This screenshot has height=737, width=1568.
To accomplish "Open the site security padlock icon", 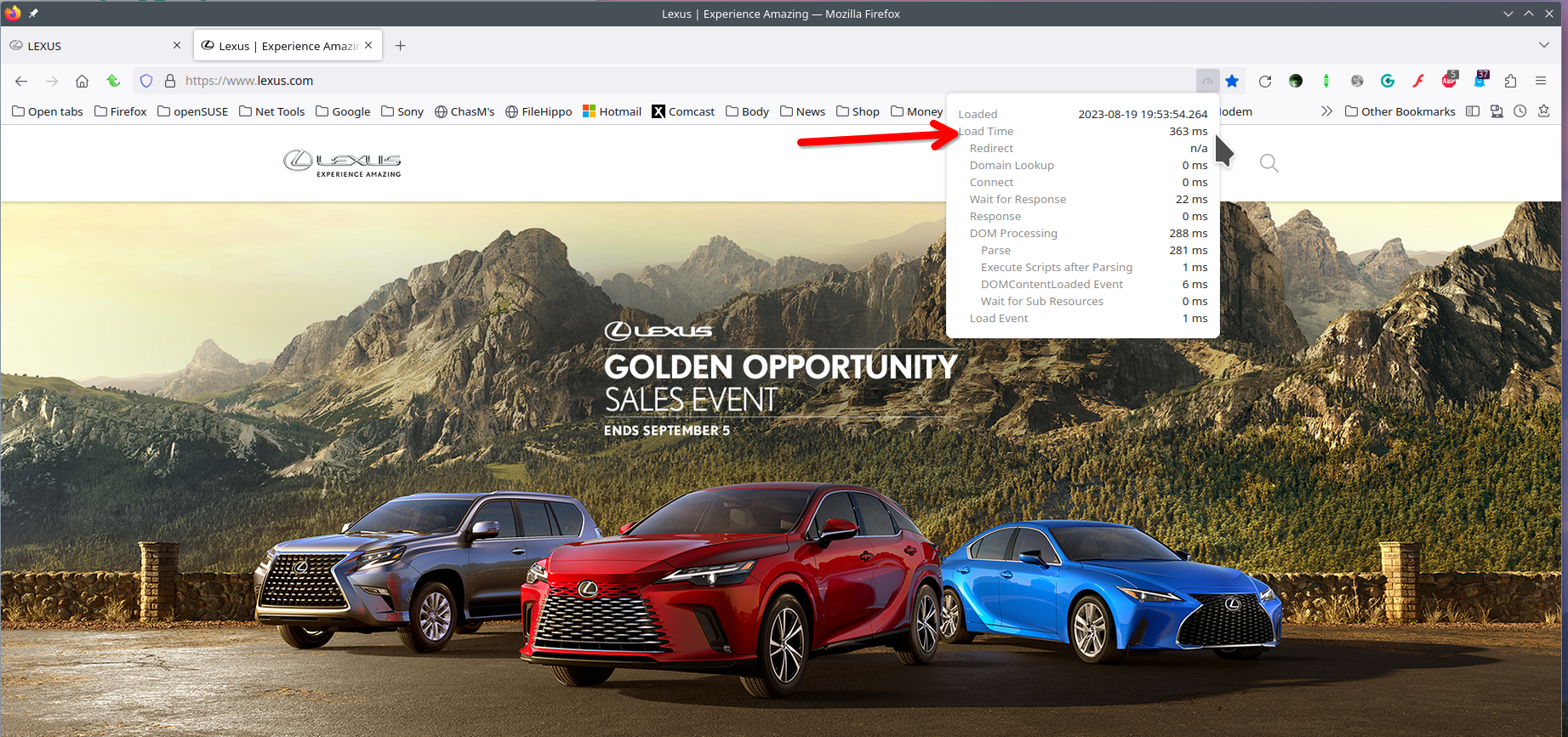I will pos(170,81).
